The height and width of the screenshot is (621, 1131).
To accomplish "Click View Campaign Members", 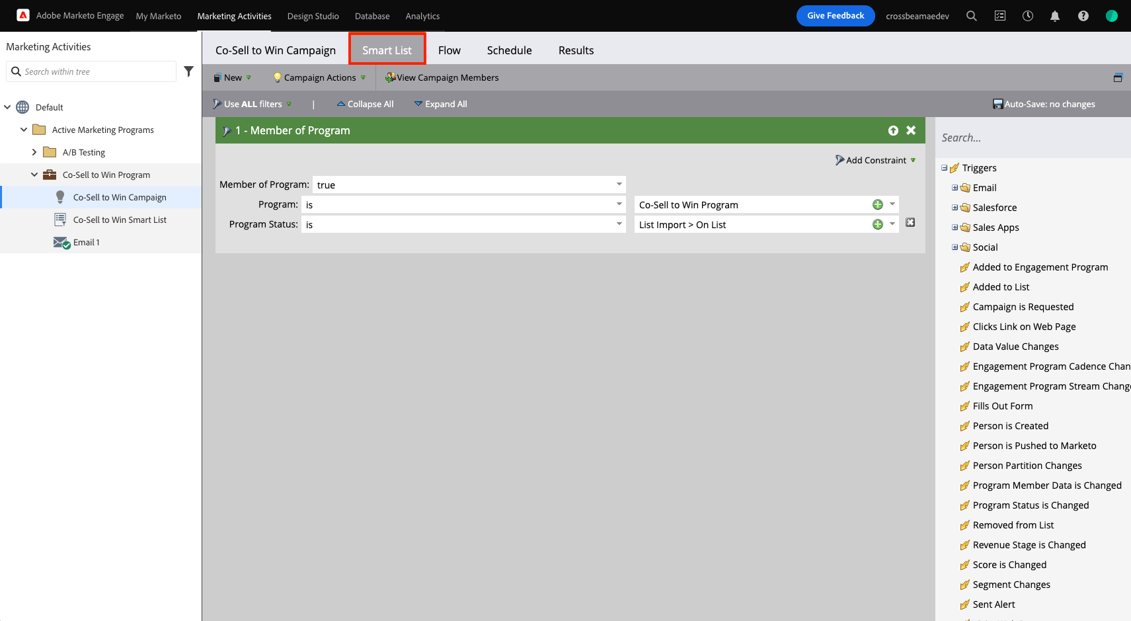I will pos(442,77).
